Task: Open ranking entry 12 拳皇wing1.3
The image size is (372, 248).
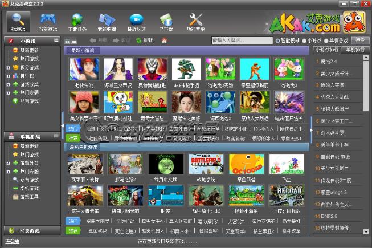Action: coord(338,192)
